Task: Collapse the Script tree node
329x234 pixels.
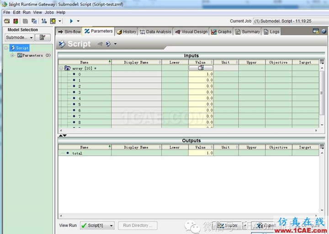Action: pos(6,48)
